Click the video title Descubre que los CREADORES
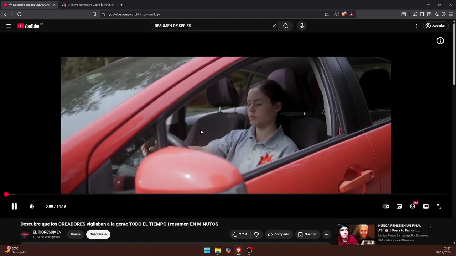The height and width of the screenshot is (256, 456). 119,224
